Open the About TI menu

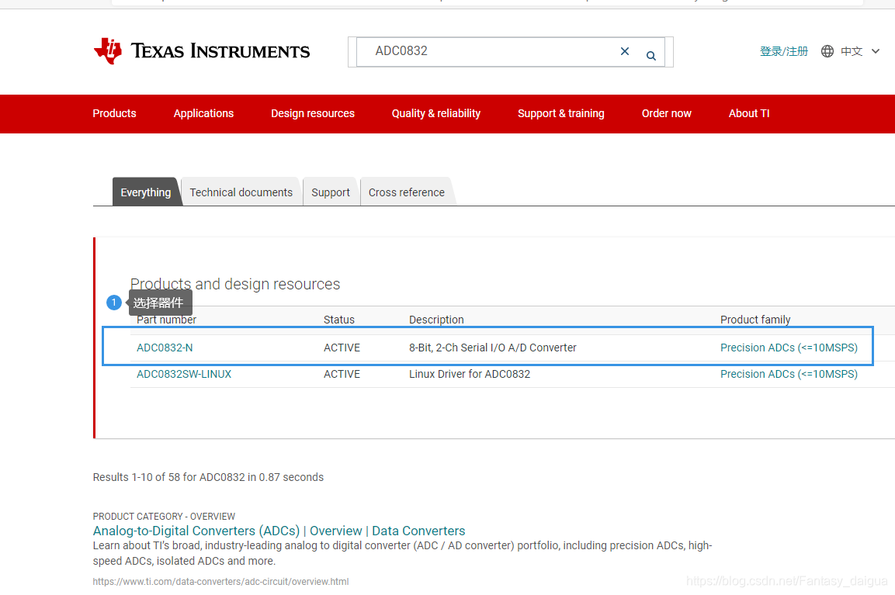(x=748, y=113)
